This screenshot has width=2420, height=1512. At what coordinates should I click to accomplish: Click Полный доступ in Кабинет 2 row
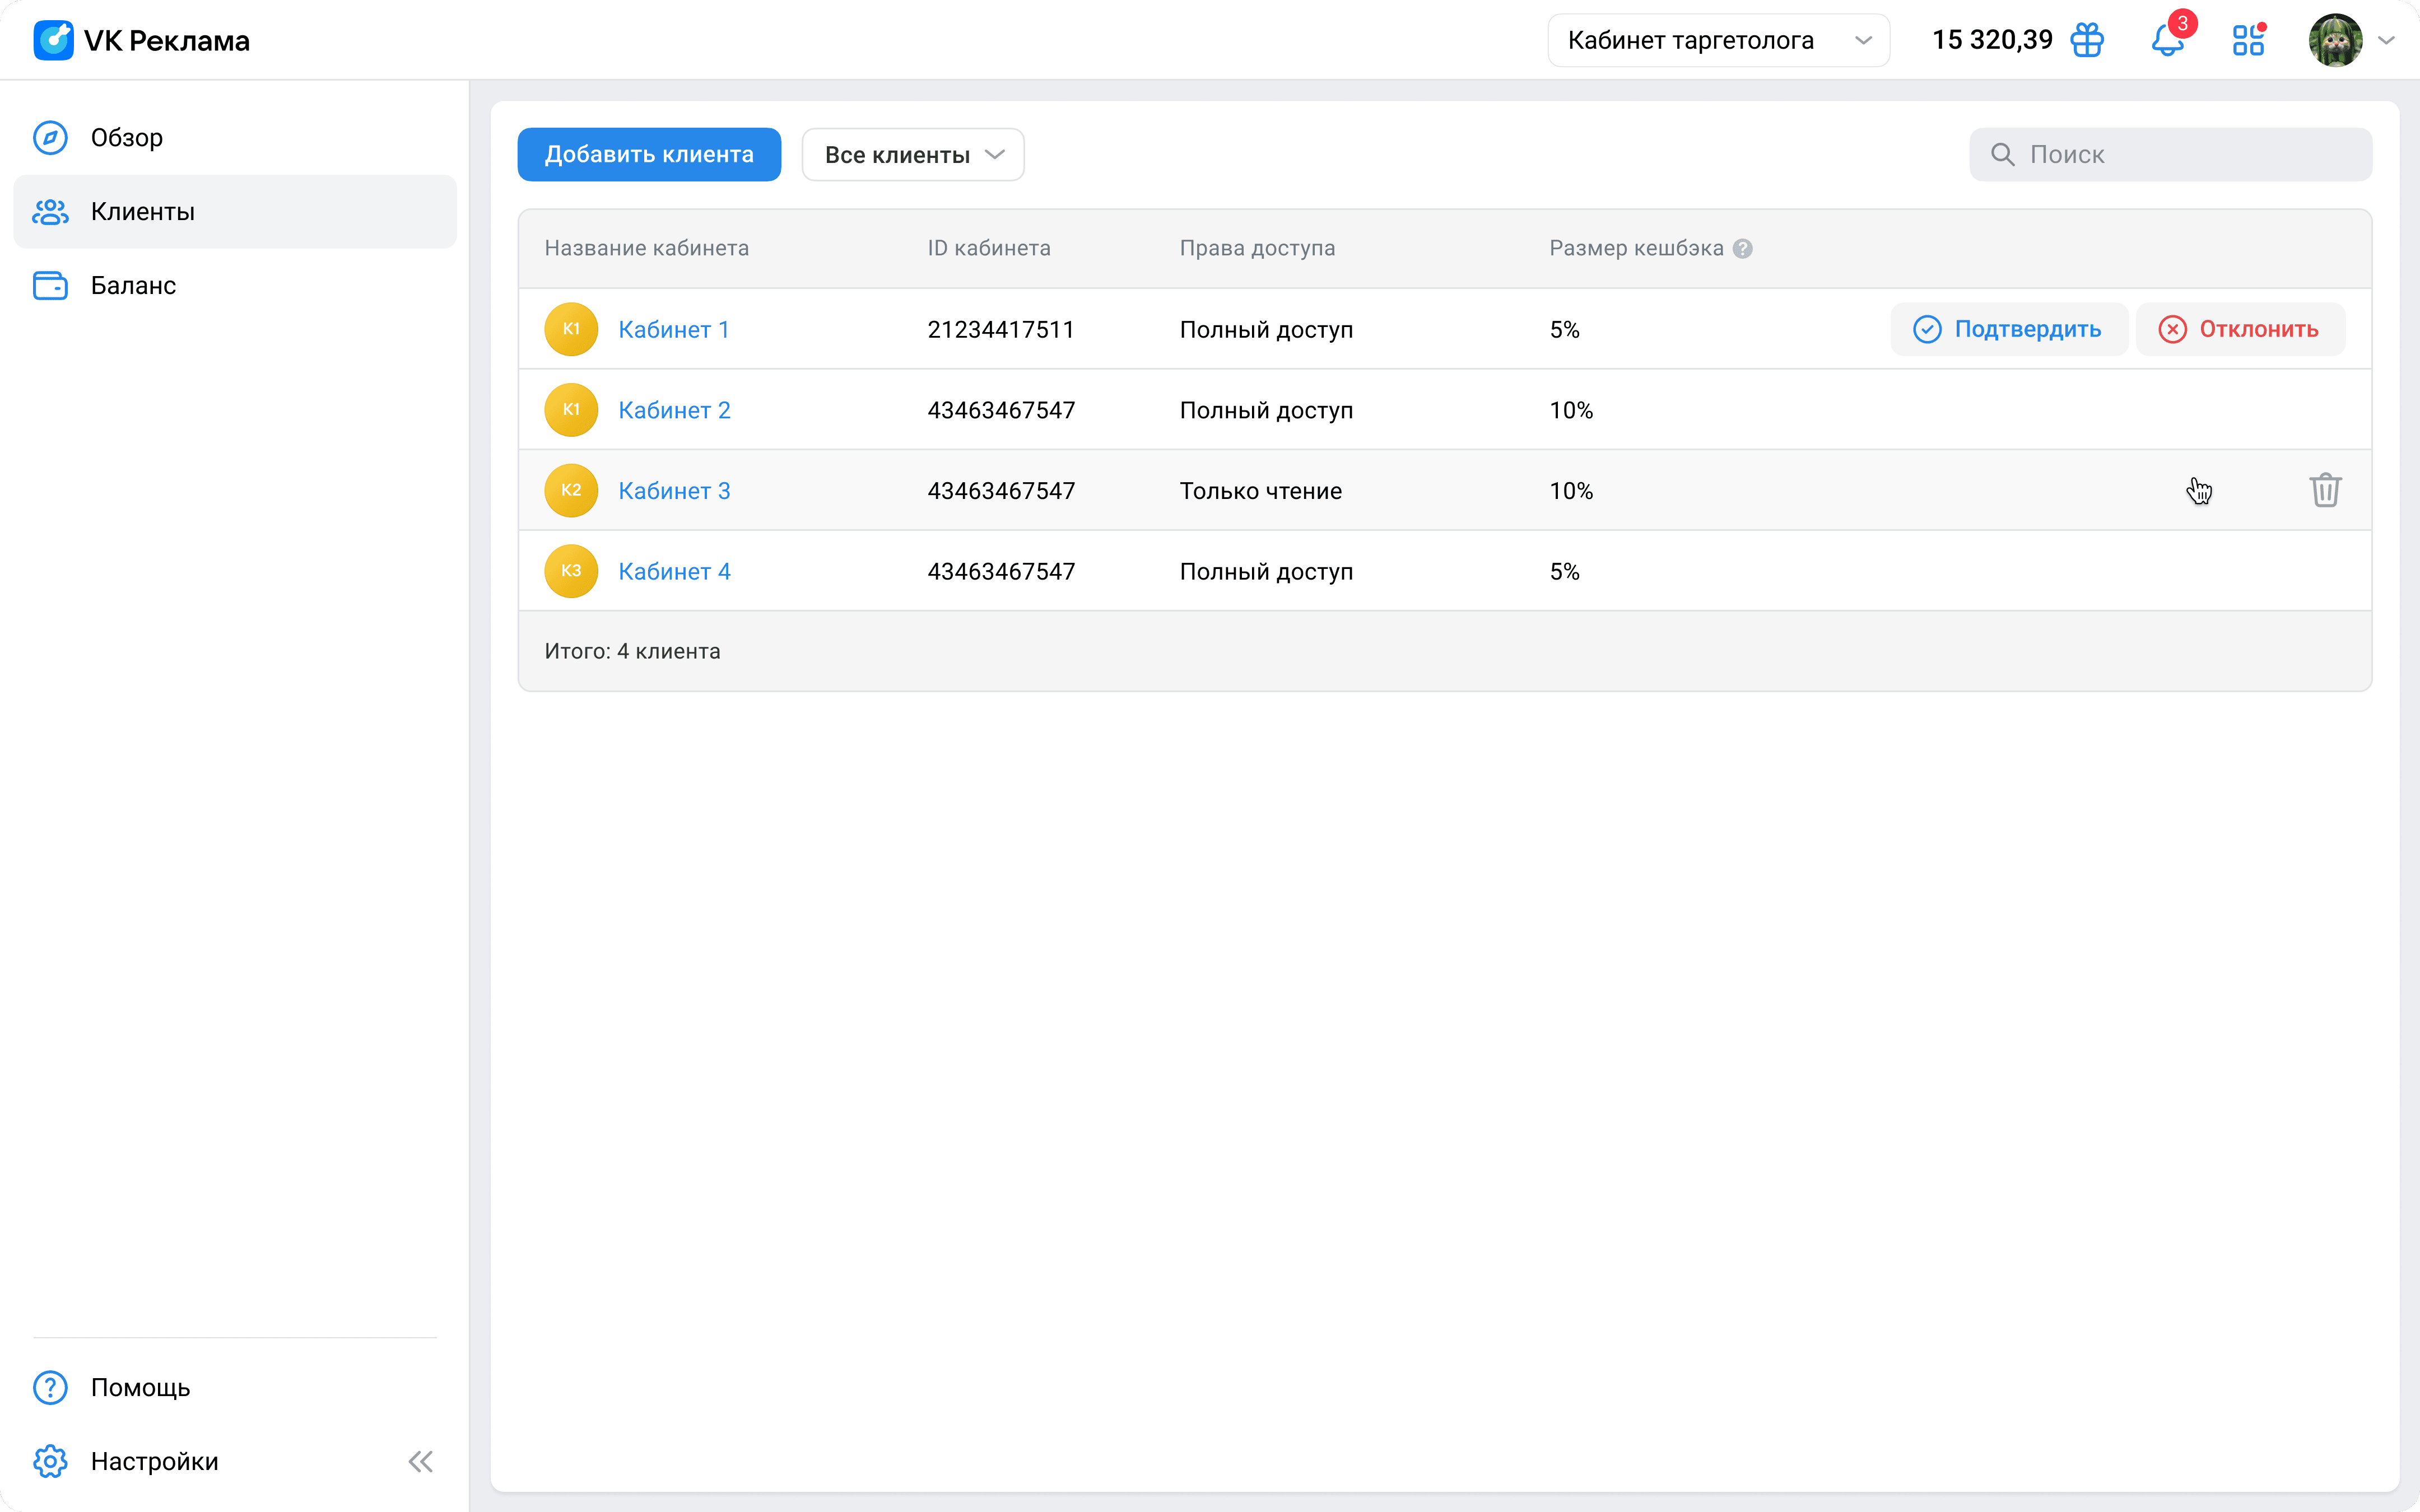click(1266, 410)
